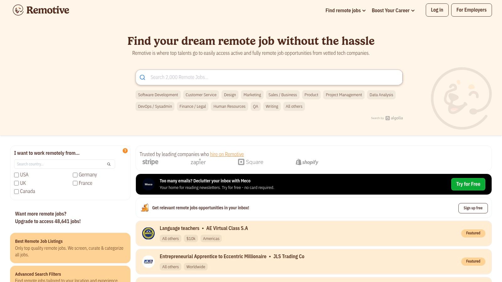Click the Search 2,000 Remote Jobs field
The width and height of the screenshot is (502, 282).
269,77
